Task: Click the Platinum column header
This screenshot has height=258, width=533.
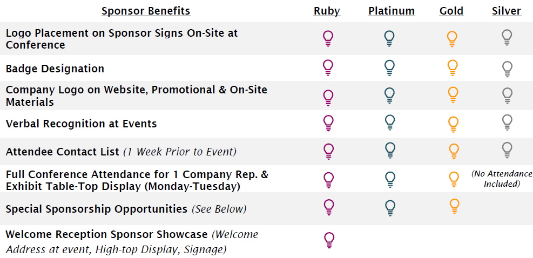Action: click(x=392, y=11)
